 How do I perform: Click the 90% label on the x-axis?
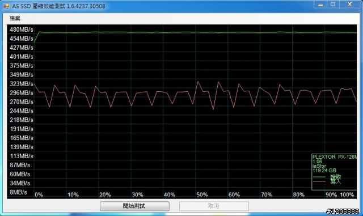click(x=331, y=195)
